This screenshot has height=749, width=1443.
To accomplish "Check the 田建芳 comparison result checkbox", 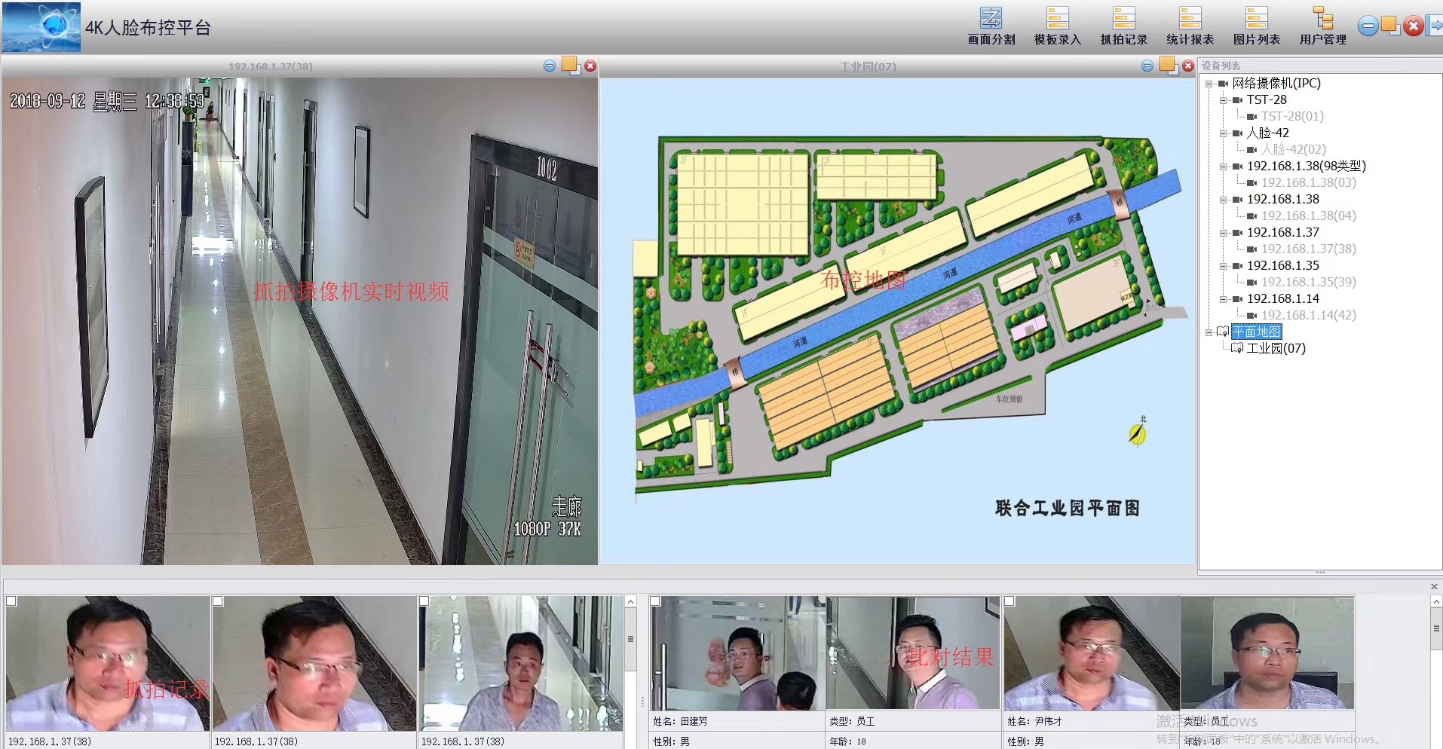I will pos(655,601).
